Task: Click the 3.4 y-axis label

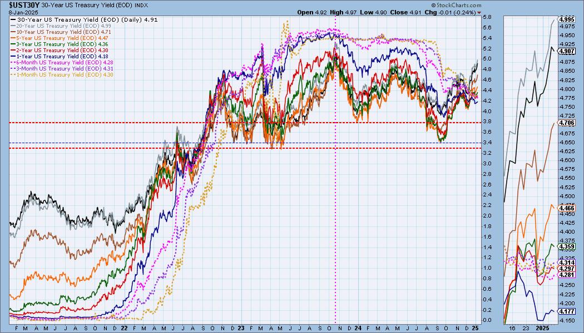Action: (486, 143)
